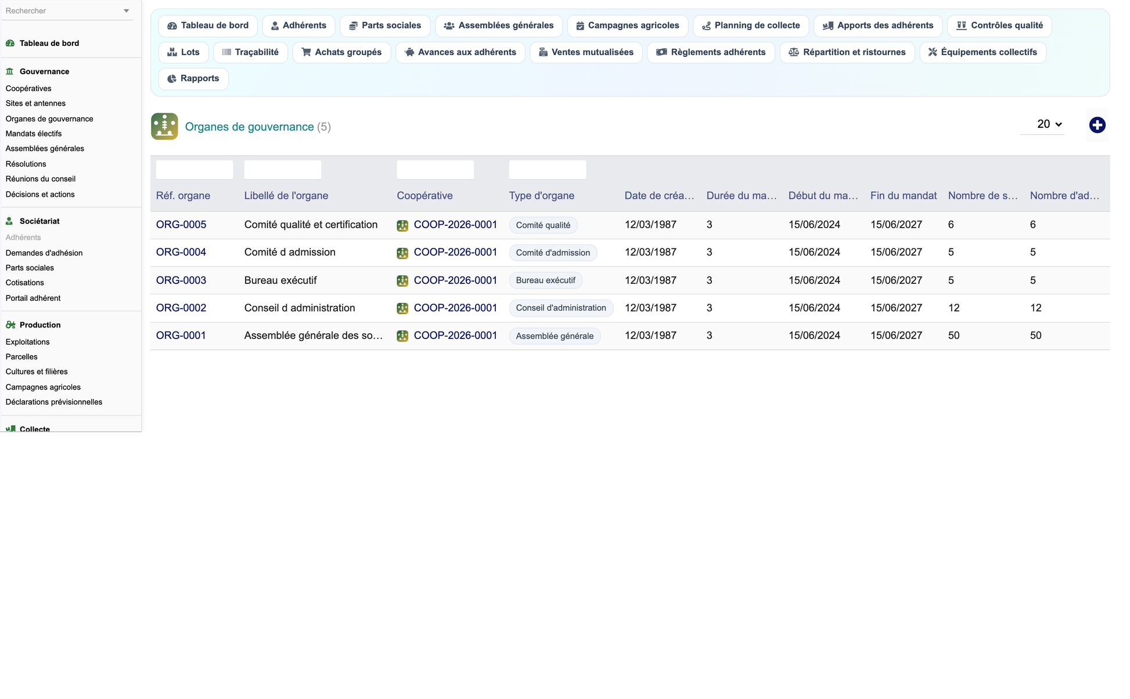The width and height of the screenshot is (1130, 699).
Task: Click the cooperative icon in ORG-0004 row
Action: [x=402, y=253]
